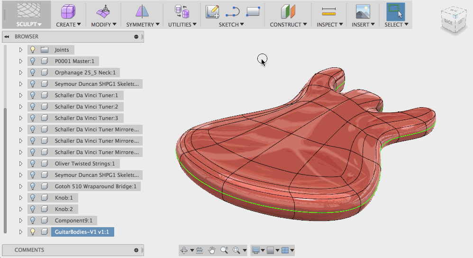The height and width of the screenshot is (258, 473).
Task: Hide the Knob:1 component via lightbulb
Action: coord(33,198)
